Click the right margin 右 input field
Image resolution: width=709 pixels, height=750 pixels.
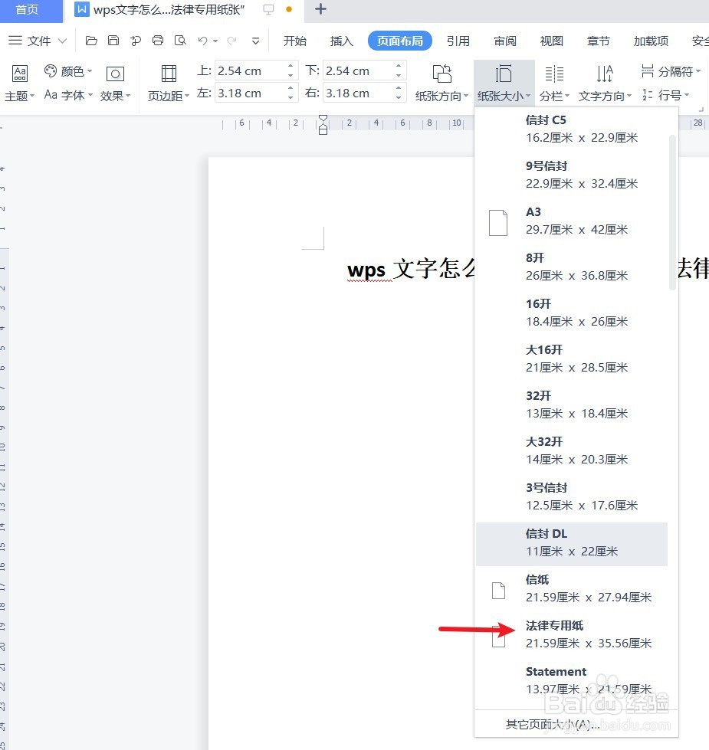click(x=358, y=93)
